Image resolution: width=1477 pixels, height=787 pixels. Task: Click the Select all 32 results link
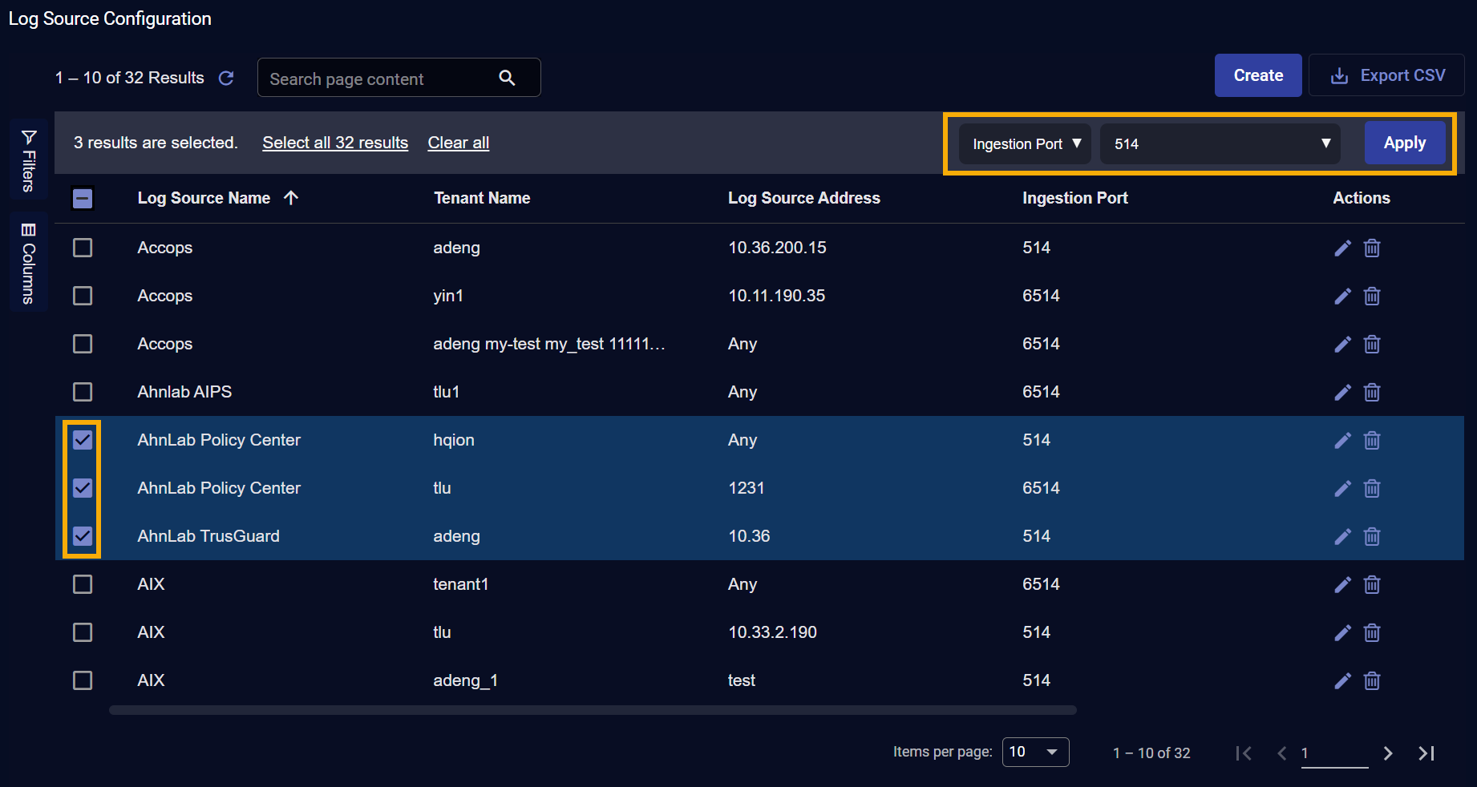pos(335,143)
